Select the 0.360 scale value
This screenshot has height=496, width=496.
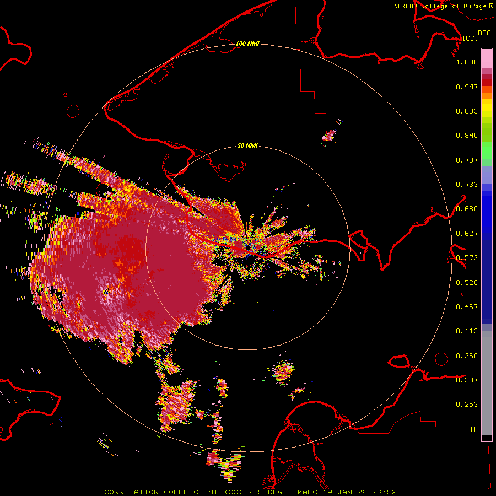click(467, 356)
